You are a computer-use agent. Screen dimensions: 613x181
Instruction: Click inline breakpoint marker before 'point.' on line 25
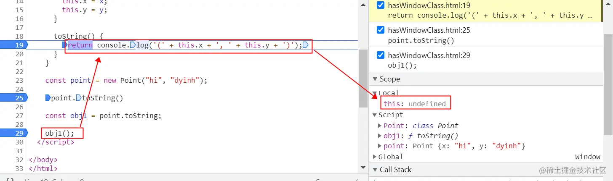[48, 98]
